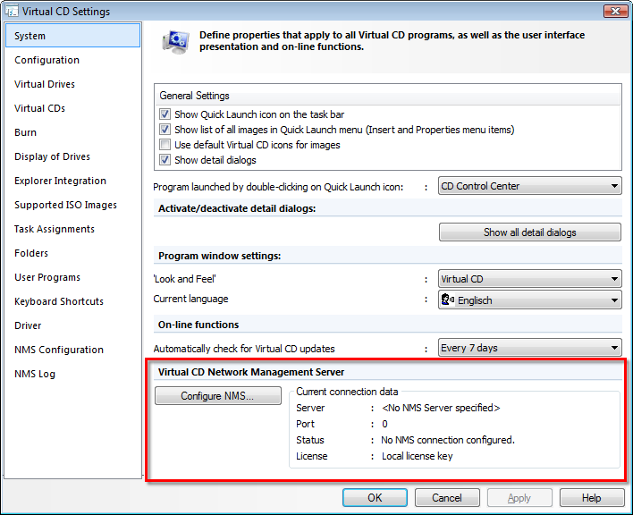Toggle the Show detail dialogs checkbox
The height and width of the screenshot is (515, 633).
(165, 160)
